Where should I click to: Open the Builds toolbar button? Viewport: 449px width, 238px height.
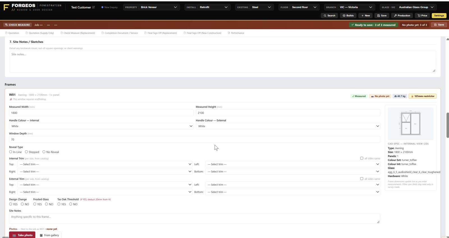point(348,16)
